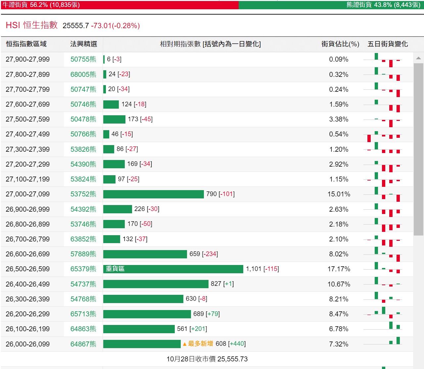This screenshot has height=369, width=424.
Task: Click the 重貨區 green bar
Action: pos(173,269)
